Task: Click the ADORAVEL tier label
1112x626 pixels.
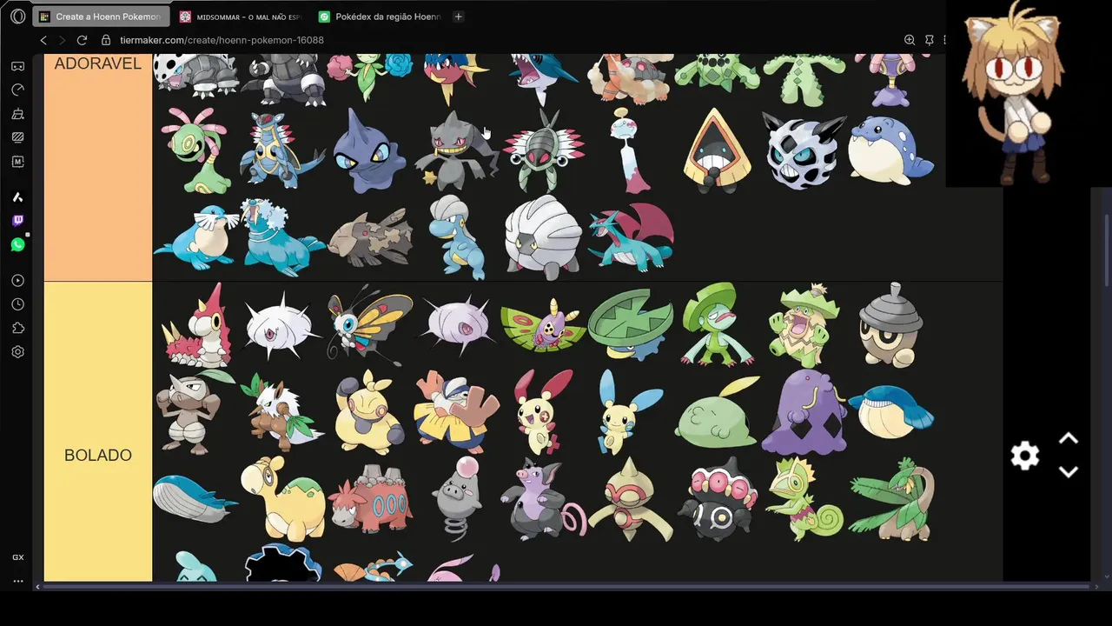Action: pos(98,63)
